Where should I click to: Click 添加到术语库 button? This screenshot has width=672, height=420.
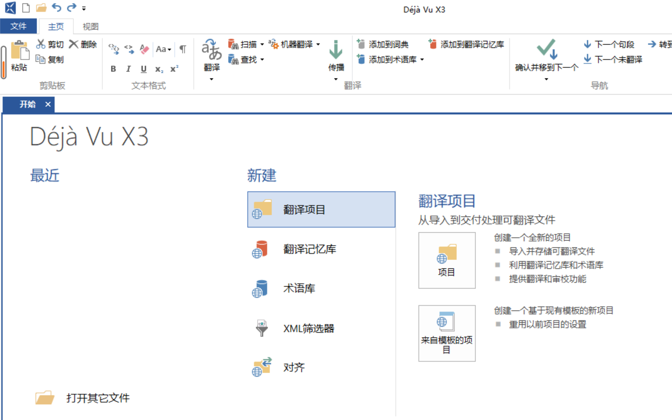coord(387,59)
